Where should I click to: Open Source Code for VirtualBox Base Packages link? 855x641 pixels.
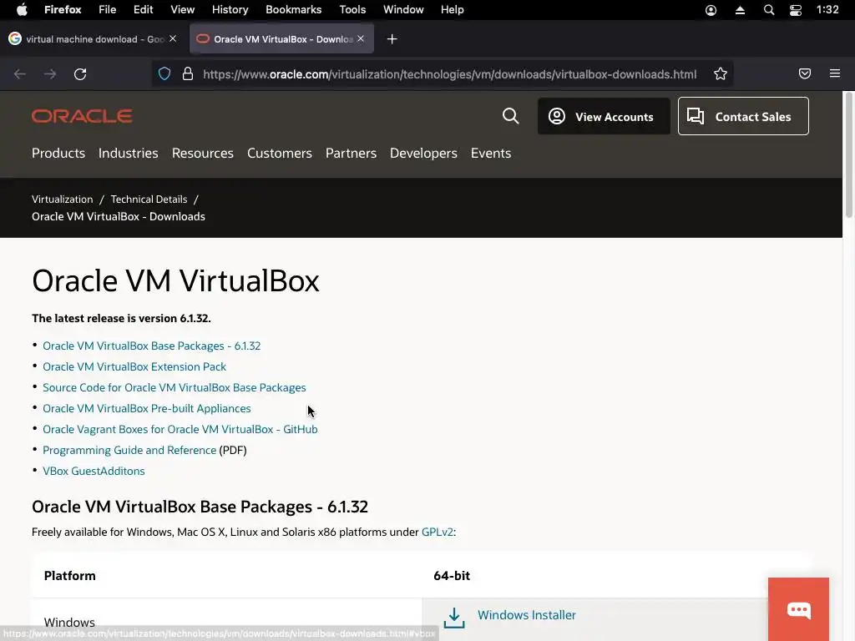174,387
